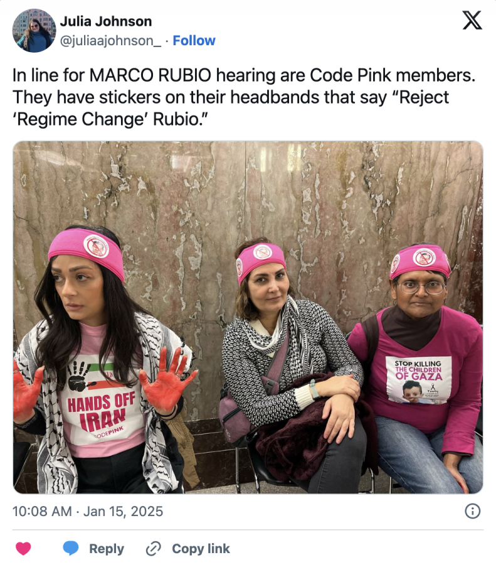Click the tweet text about Marco Rubio hearing
The height and width of the screenshot is (565, 496).
point(244,97)
